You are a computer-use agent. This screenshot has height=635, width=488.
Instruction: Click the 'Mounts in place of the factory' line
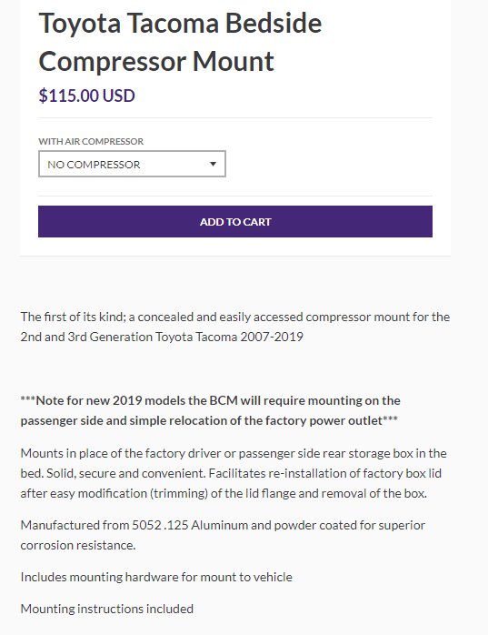click(234, 453)
